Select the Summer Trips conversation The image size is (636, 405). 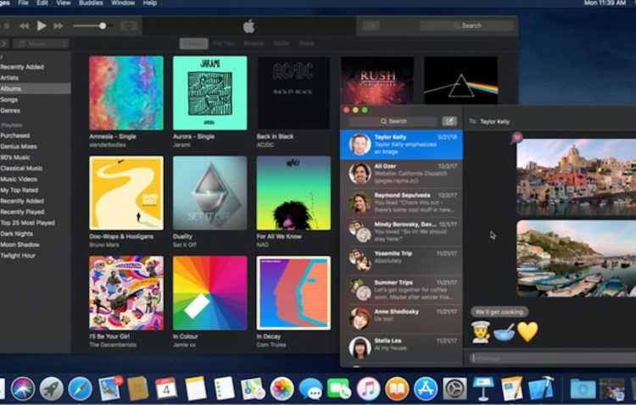coord(401,290)
